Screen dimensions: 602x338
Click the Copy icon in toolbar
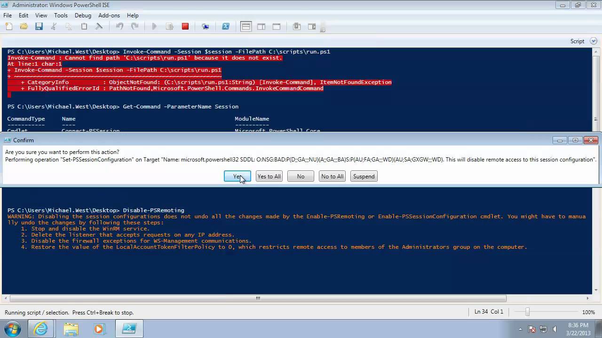tap(69, 27)
